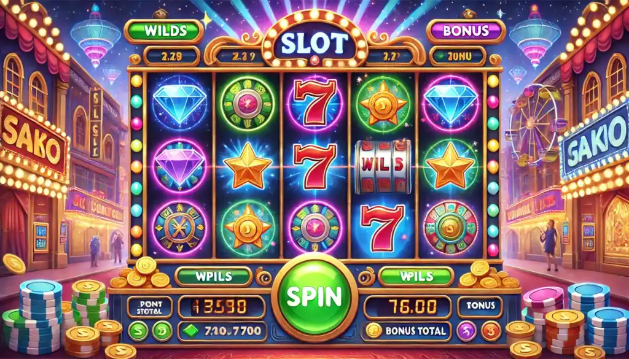
Task: Click the 13590 point total display
Action: point(221,307)
